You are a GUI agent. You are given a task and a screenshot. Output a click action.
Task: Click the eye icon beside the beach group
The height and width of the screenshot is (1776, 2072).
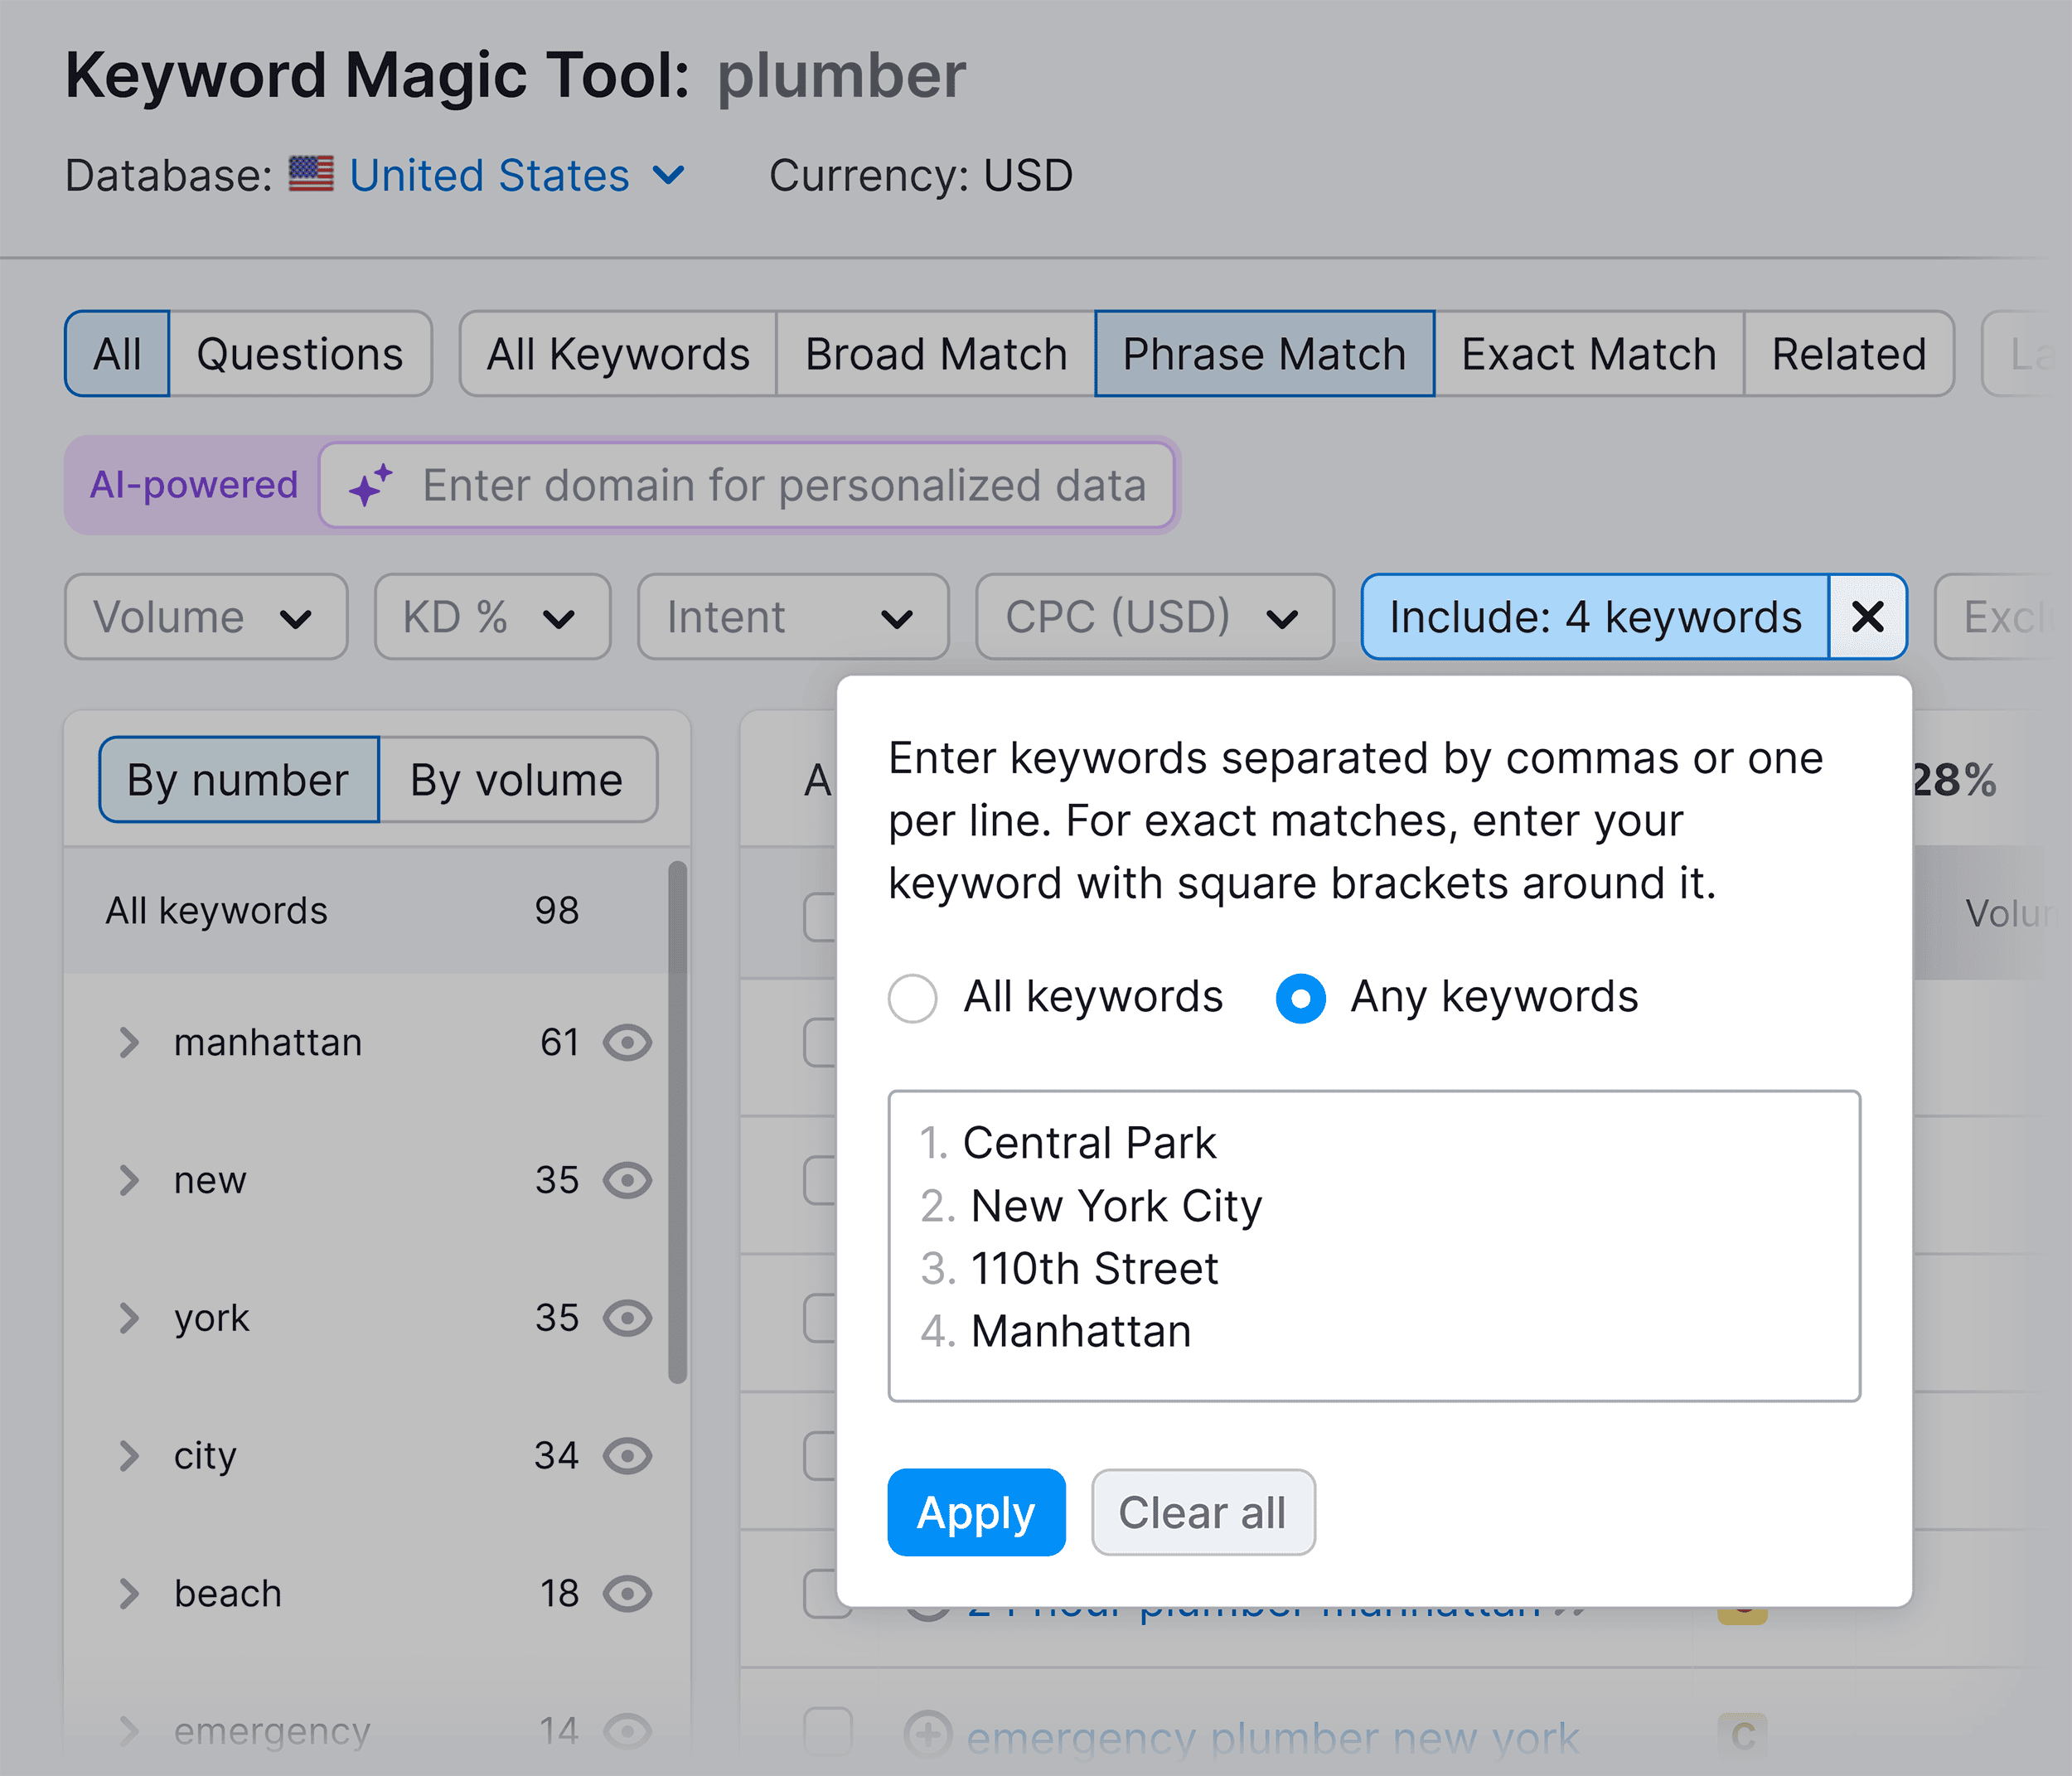coord(627,1593)
